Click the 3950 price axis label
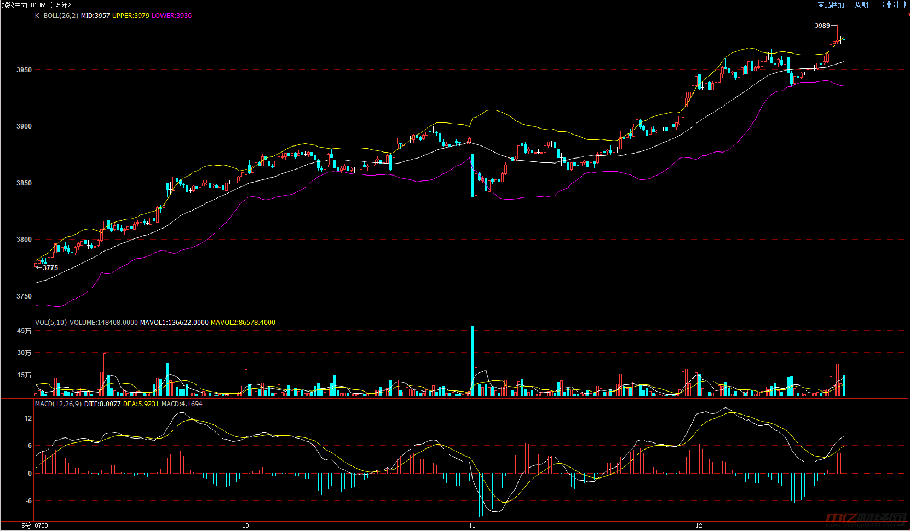Image resolution: width=910 pixels, height=531 pixels. click(x=24, y=70)
